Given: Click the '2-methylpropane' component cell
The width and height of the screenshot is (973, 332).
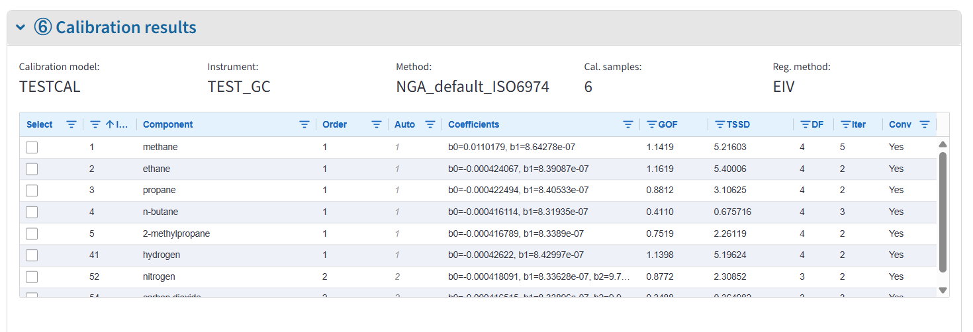Looking at the screenshot, I should click(176, 233).
